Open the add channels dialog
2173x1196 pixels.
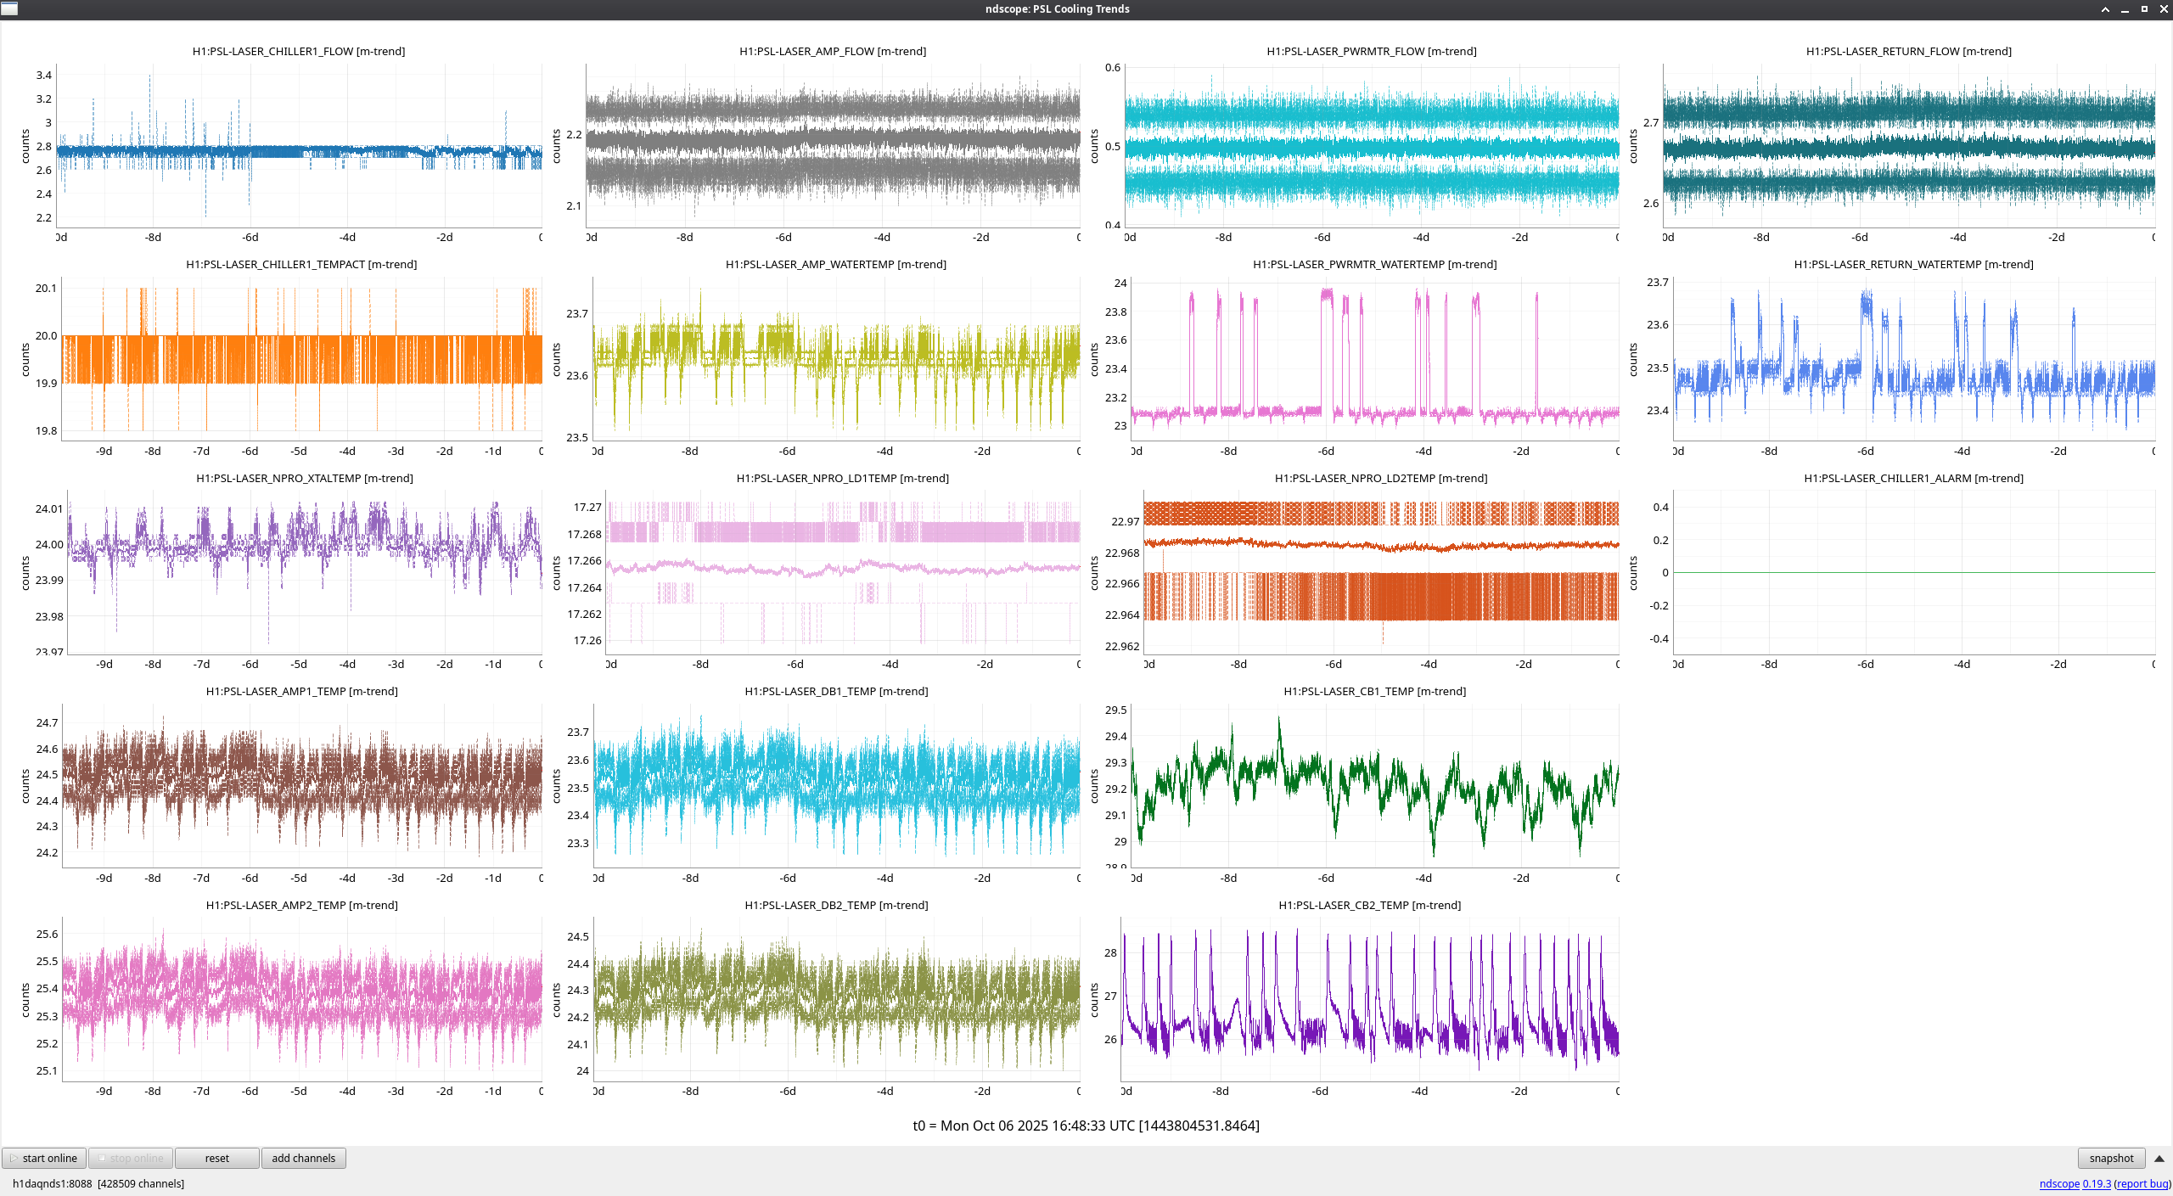[x=303, y=1158]
